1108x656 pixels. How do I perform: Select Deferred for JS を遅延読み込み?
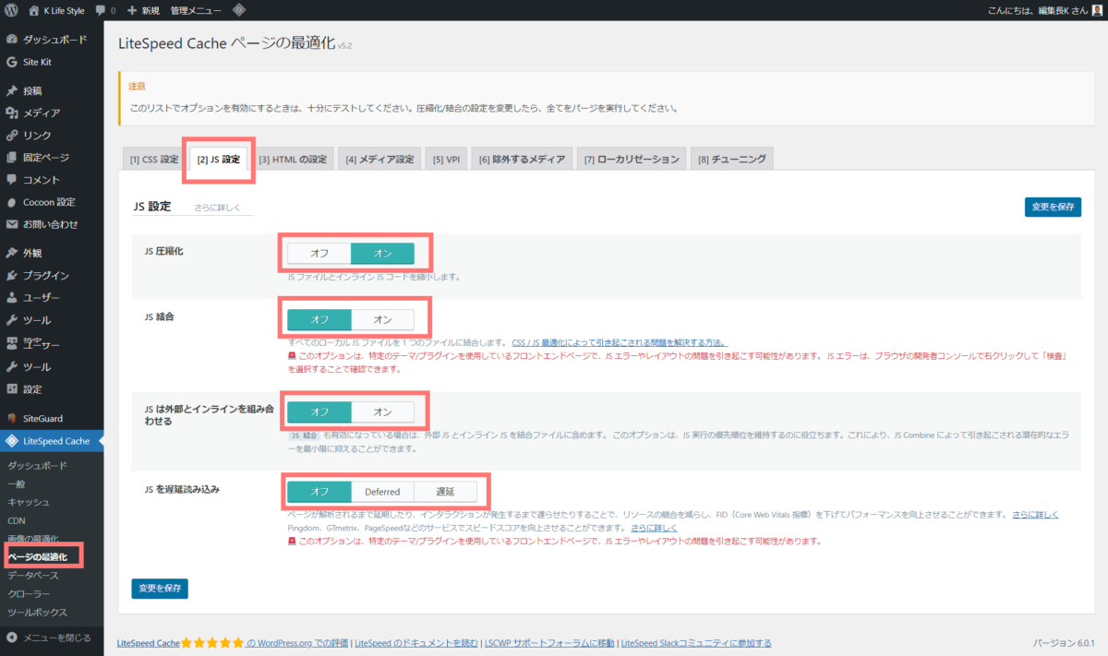(x=382, y=492)
